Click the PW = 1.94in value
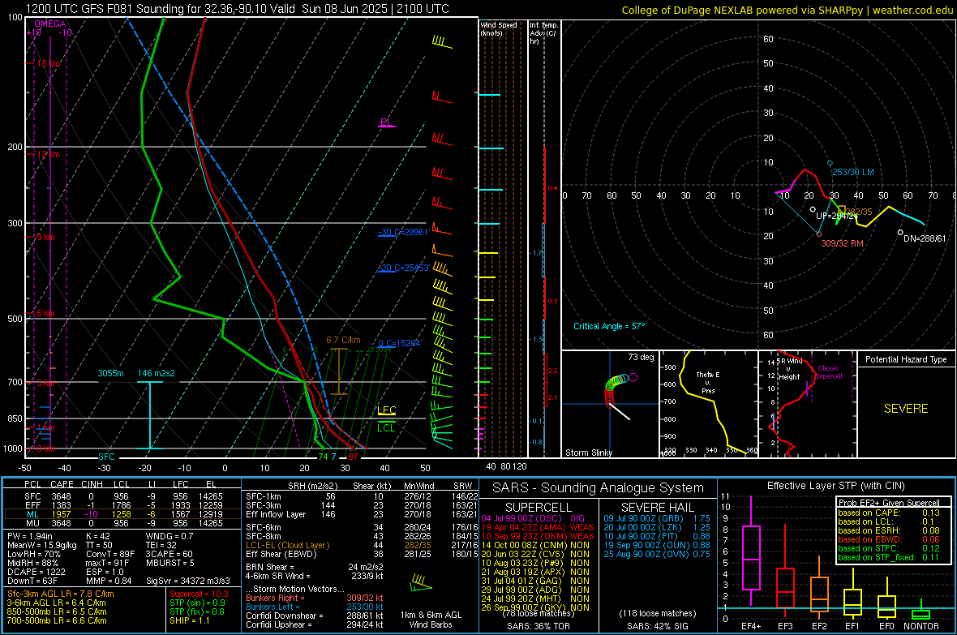957x635 pixels. pos(32,536)
